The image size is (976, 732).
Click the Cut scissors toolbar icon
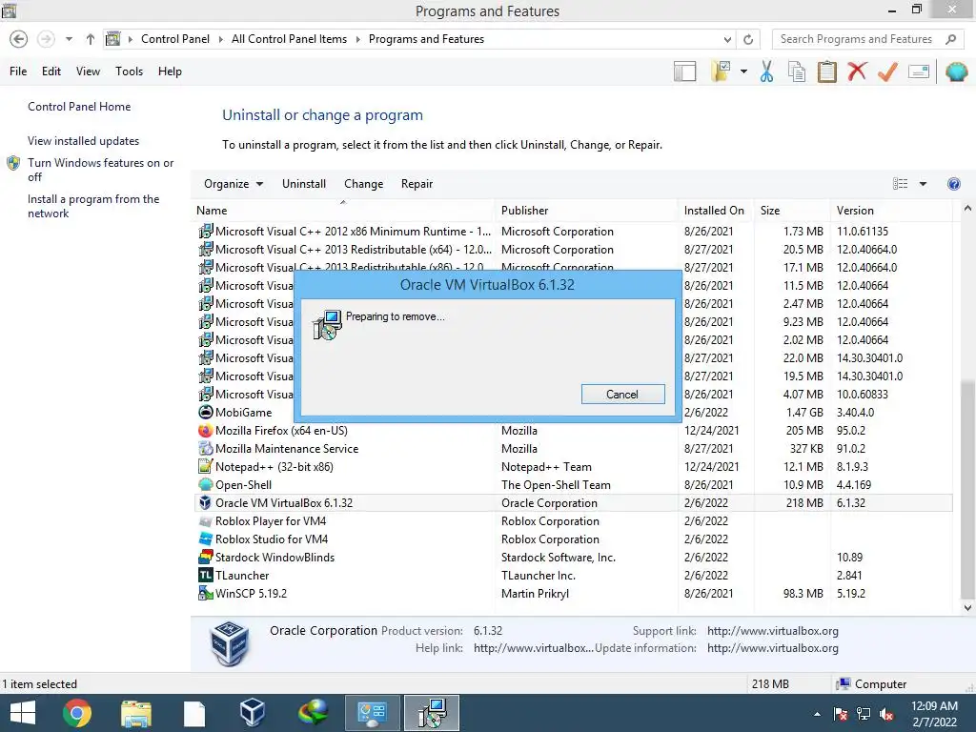[766, 71]
